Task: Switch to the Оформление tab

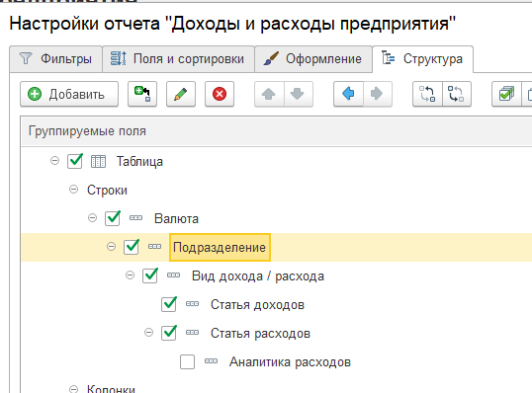Action: tap(313, 59)
